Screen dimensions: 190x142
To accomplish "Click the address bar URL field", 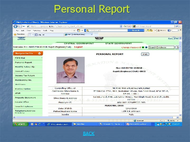I will pyautogui.click(x=73, y=26).
